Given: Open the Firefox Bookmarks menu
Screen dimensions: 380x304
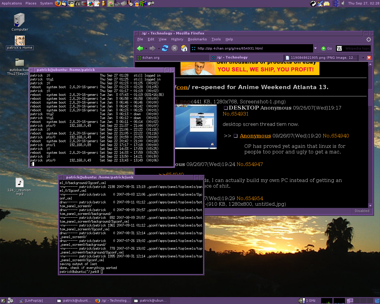Looking at the screenshot, I should click(x=197, y=39).
